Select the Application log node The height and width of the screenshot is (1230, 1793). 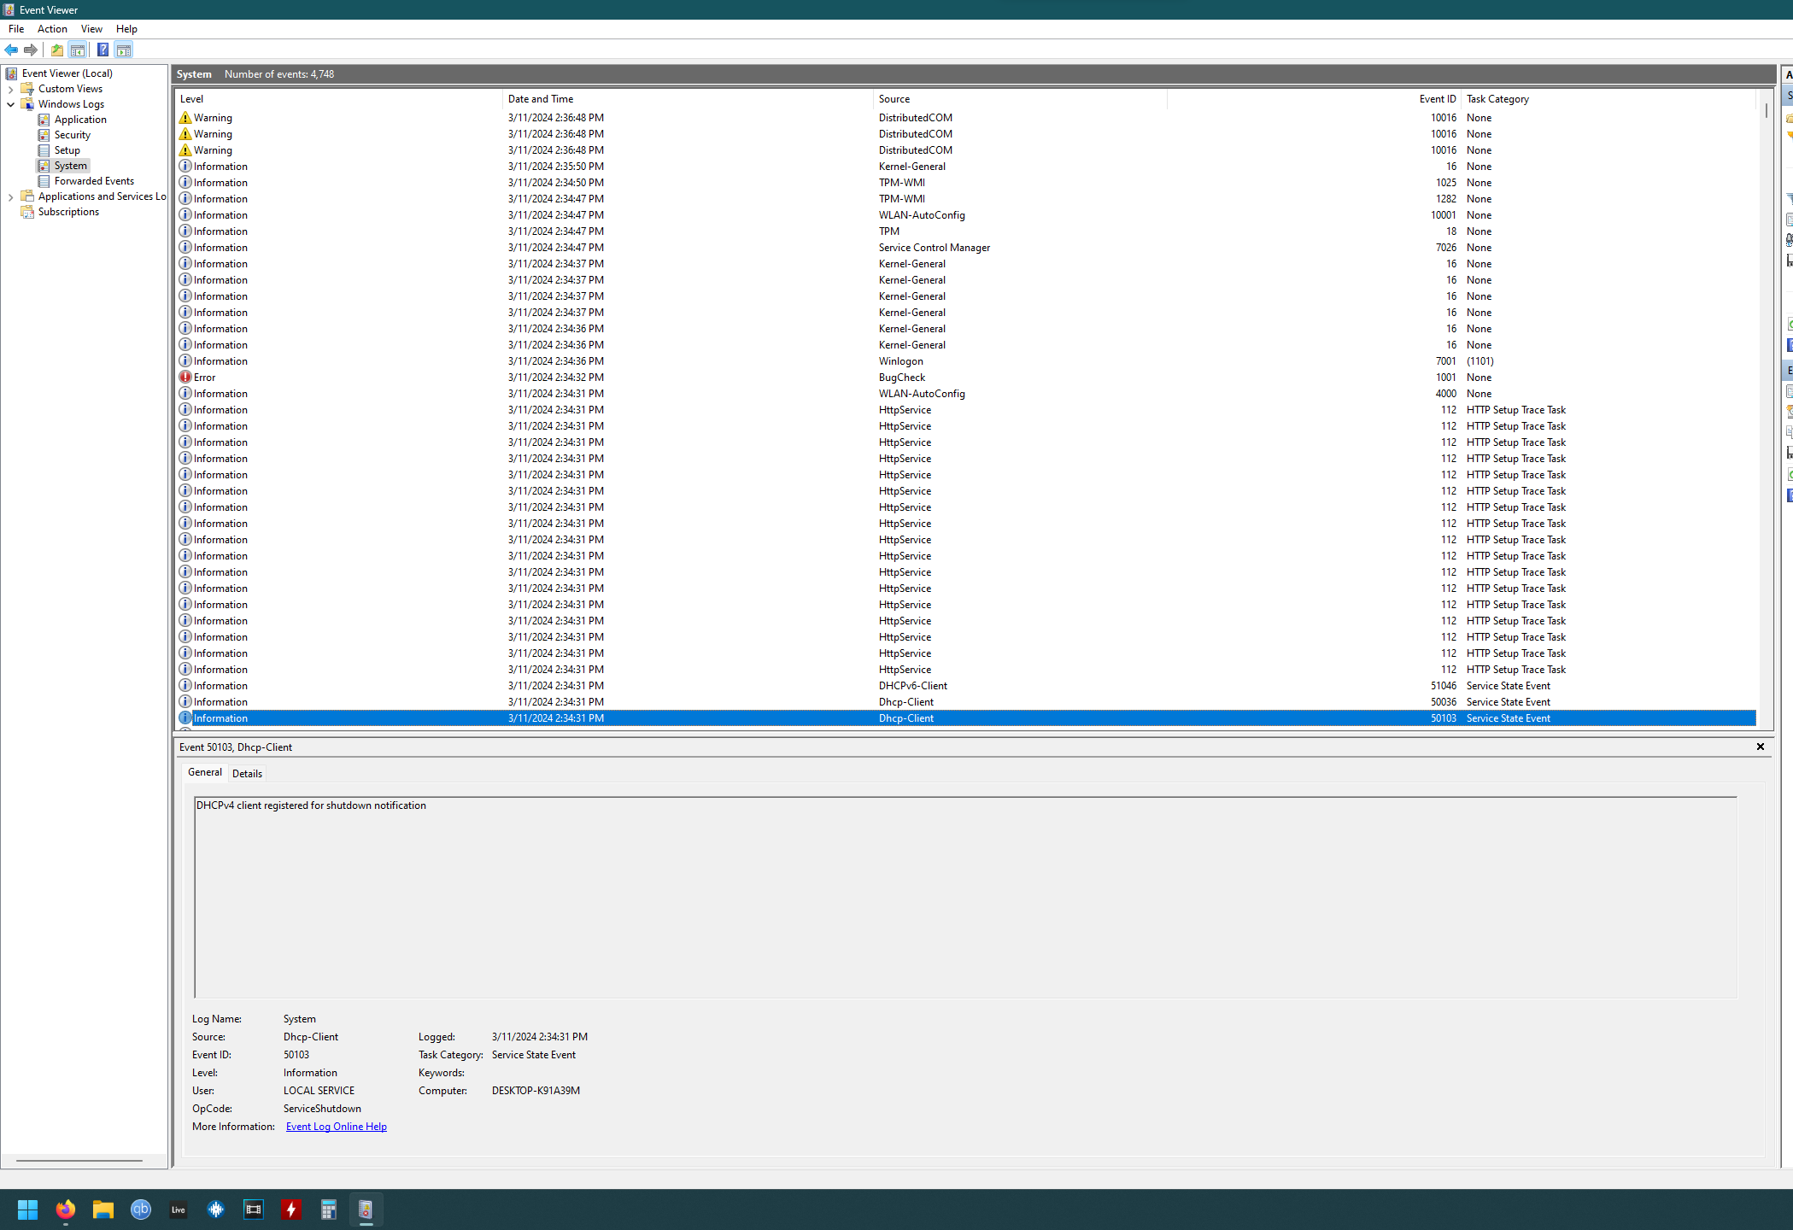(80, 120)
